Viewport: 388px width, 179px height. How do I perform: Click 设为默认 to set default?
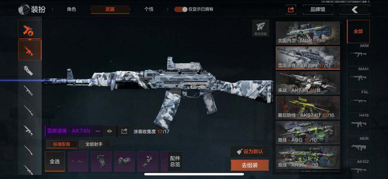(x=250, y=151)
